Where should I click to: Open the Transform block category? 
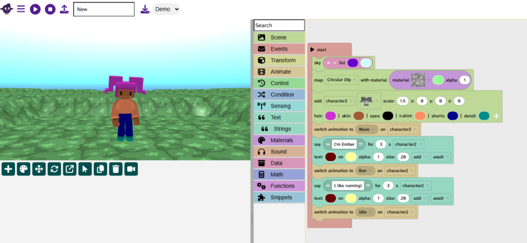click(x=279, y=60)
